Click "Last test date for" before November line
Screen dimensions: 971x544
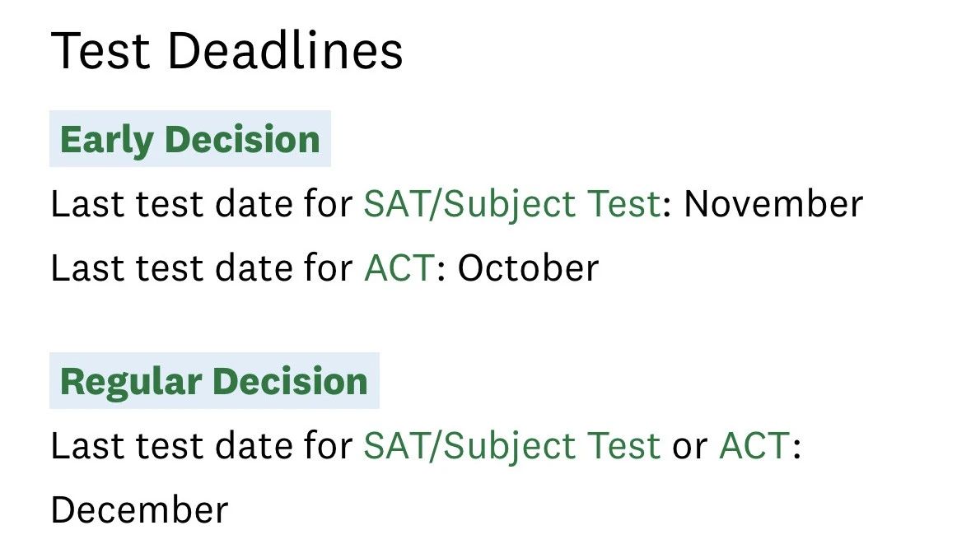click(202, 204)
